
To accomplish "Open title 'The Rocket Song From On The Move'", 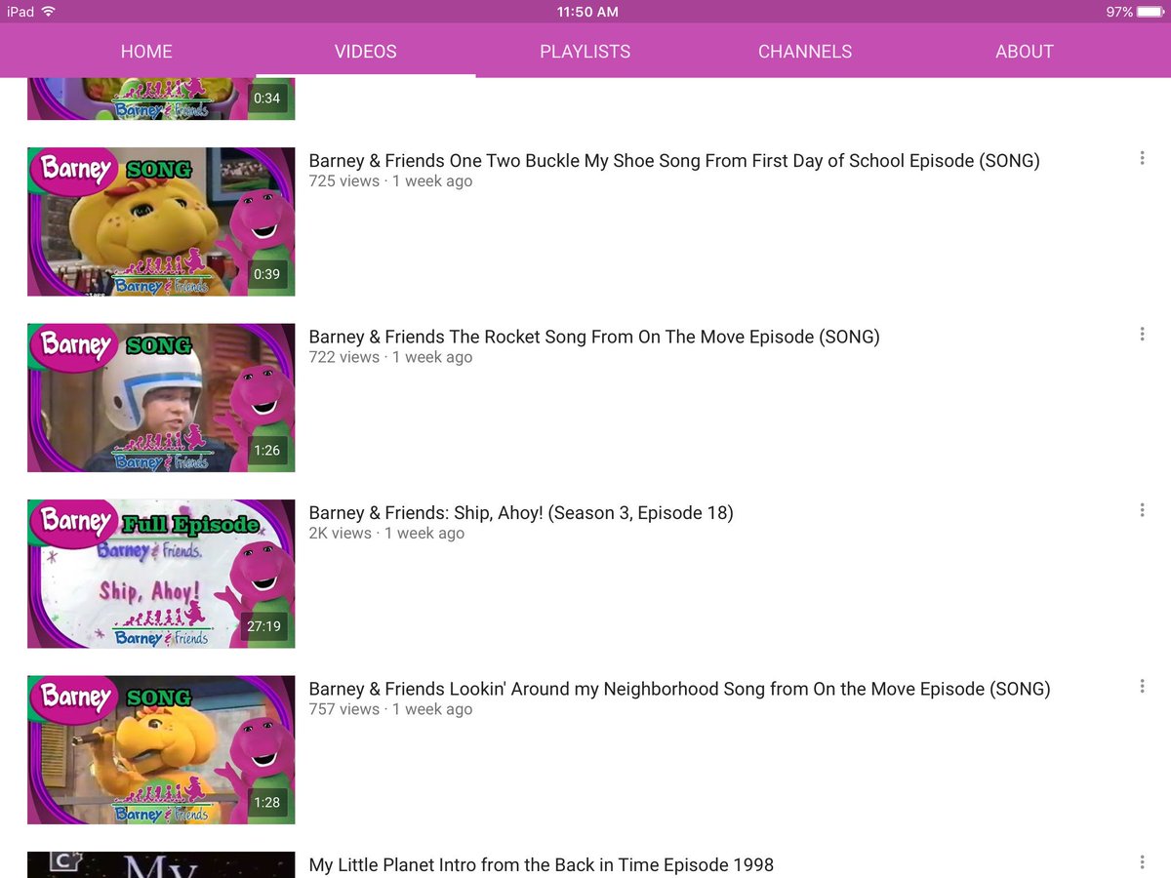I will (x=594, y=337).
